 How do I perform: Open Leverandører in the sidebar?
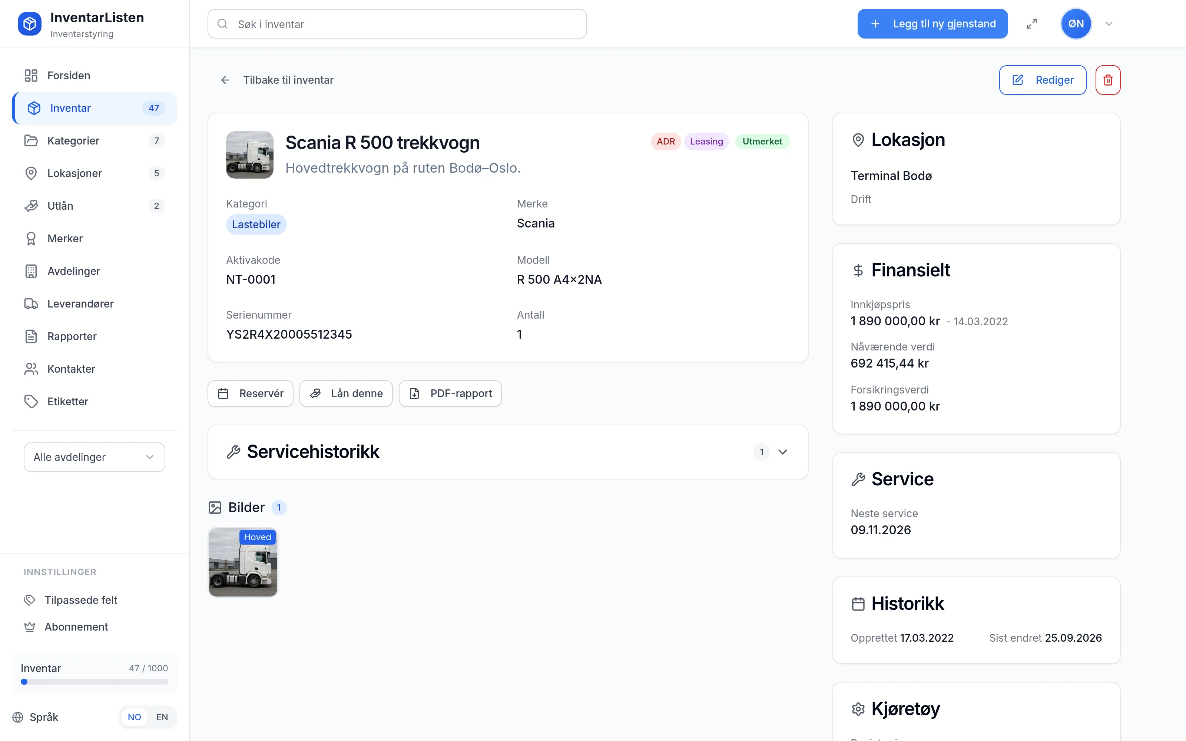click(94, 304)
